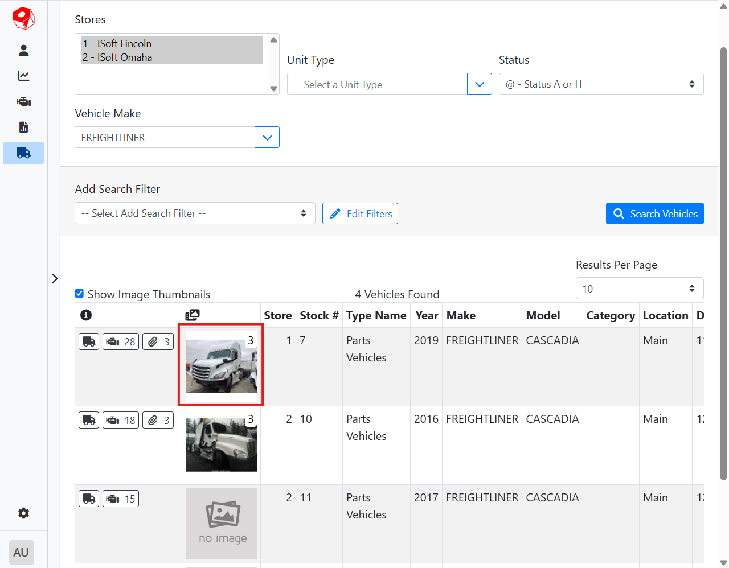Open attachments paperclip showing 3 for stock #10

158,419
